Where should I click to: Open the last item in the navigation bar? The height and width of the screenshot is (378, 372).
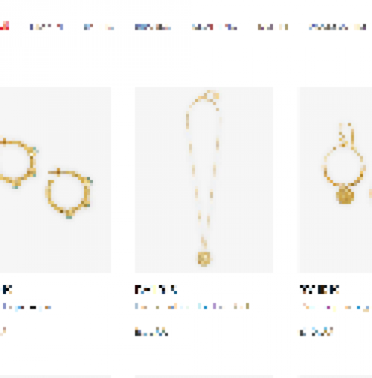click(337, 27)
